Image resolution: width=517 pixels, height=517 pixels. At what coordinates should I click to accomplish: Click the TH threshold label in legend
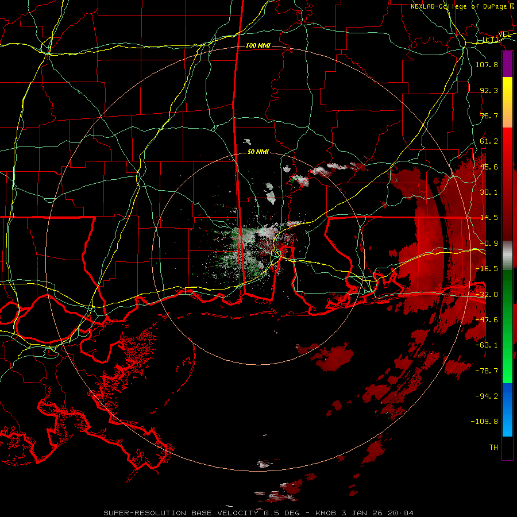(493, 447)
